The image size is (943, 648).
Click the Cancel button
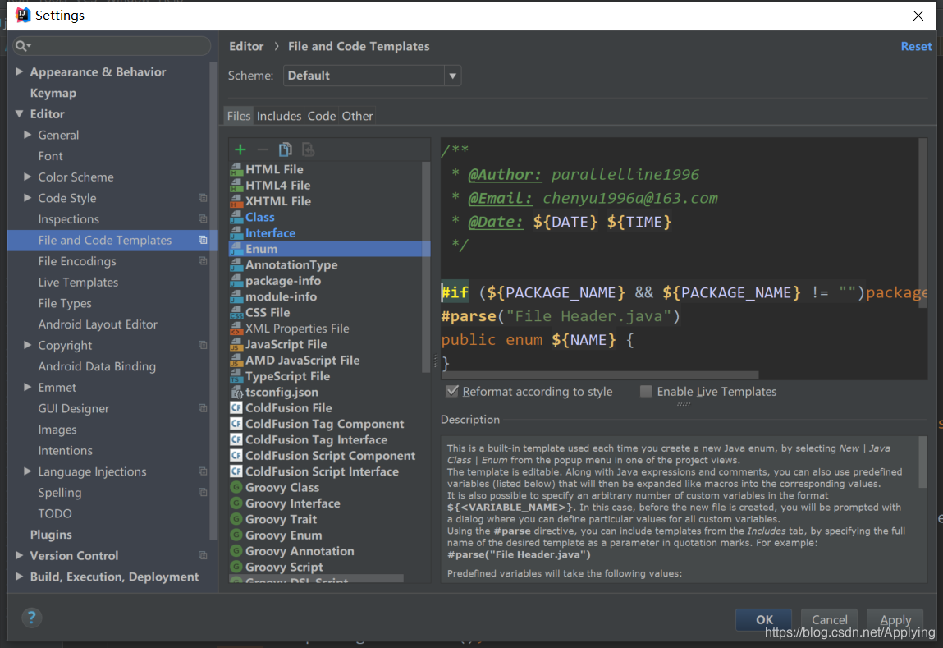pos(830,620)
